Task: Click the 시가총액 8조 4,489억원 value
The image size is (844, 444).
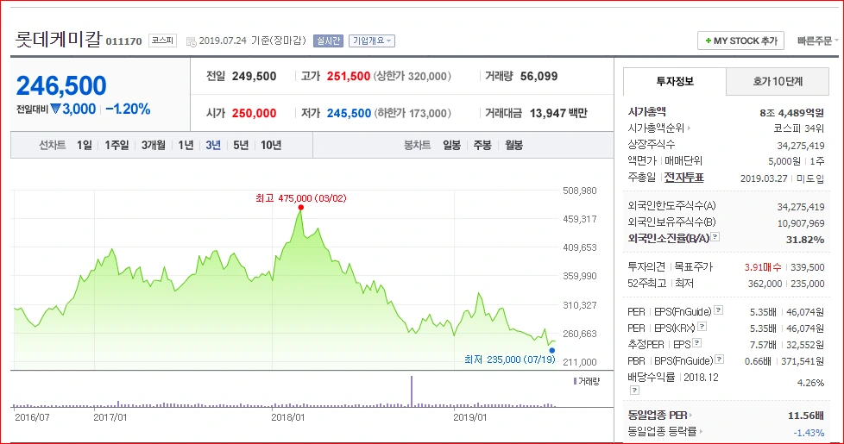Action: (x=791, y=113)
